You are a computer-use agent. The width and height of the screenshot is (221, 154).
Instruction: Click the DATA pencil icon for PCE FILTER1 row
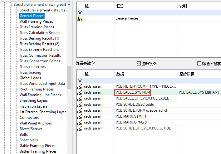pos(80,86)
